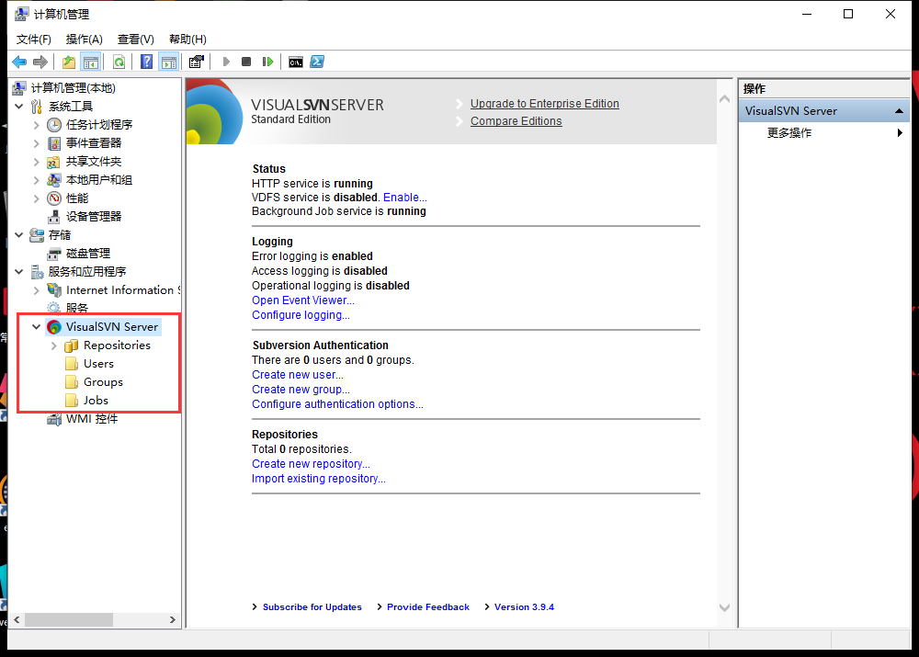Open the 查看(V) menu
This screenshot has width=919, height=657.
(x=136, y=40)
